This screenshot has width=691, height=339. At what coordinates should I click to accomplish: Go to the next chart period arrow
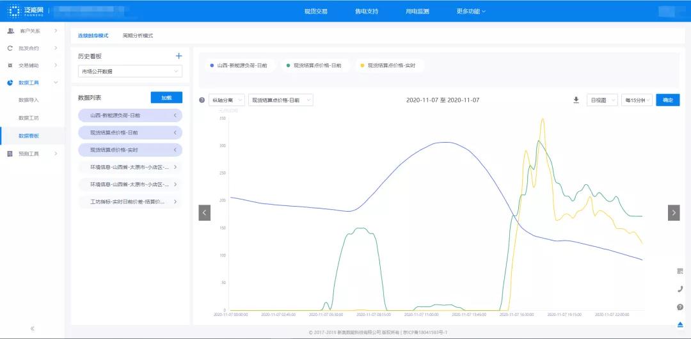(674, 213)
